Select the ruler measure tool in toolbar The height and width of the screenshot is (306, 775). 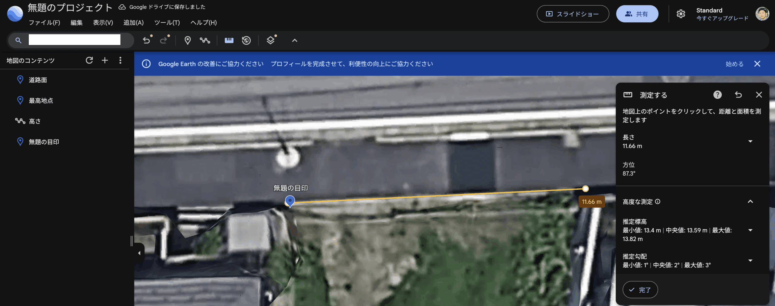click(x=229, y=40)
